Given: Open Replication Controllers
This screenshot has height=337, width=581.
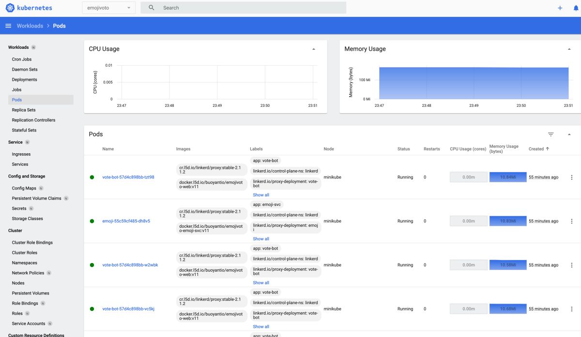Looking at the screenshot, I should (34, 120).
